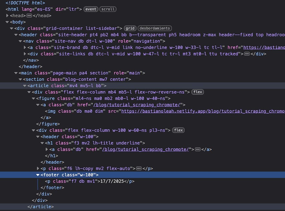285x211 pixels.
Task: Open the event listeners badge on html
Action: coord(91,9)
